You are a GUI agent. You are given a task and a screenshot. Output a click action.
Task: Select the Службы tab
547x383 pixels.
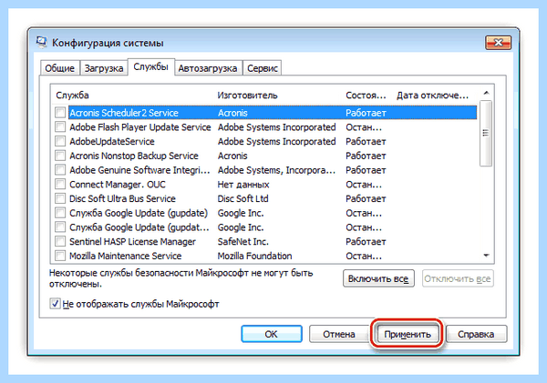coord(150,66)
